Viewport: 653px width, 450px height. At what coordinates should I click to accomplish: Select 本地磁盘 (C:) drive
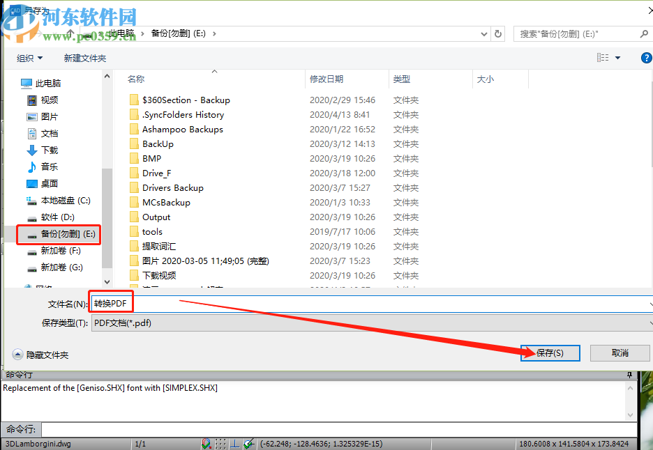(x=59, y=201)
